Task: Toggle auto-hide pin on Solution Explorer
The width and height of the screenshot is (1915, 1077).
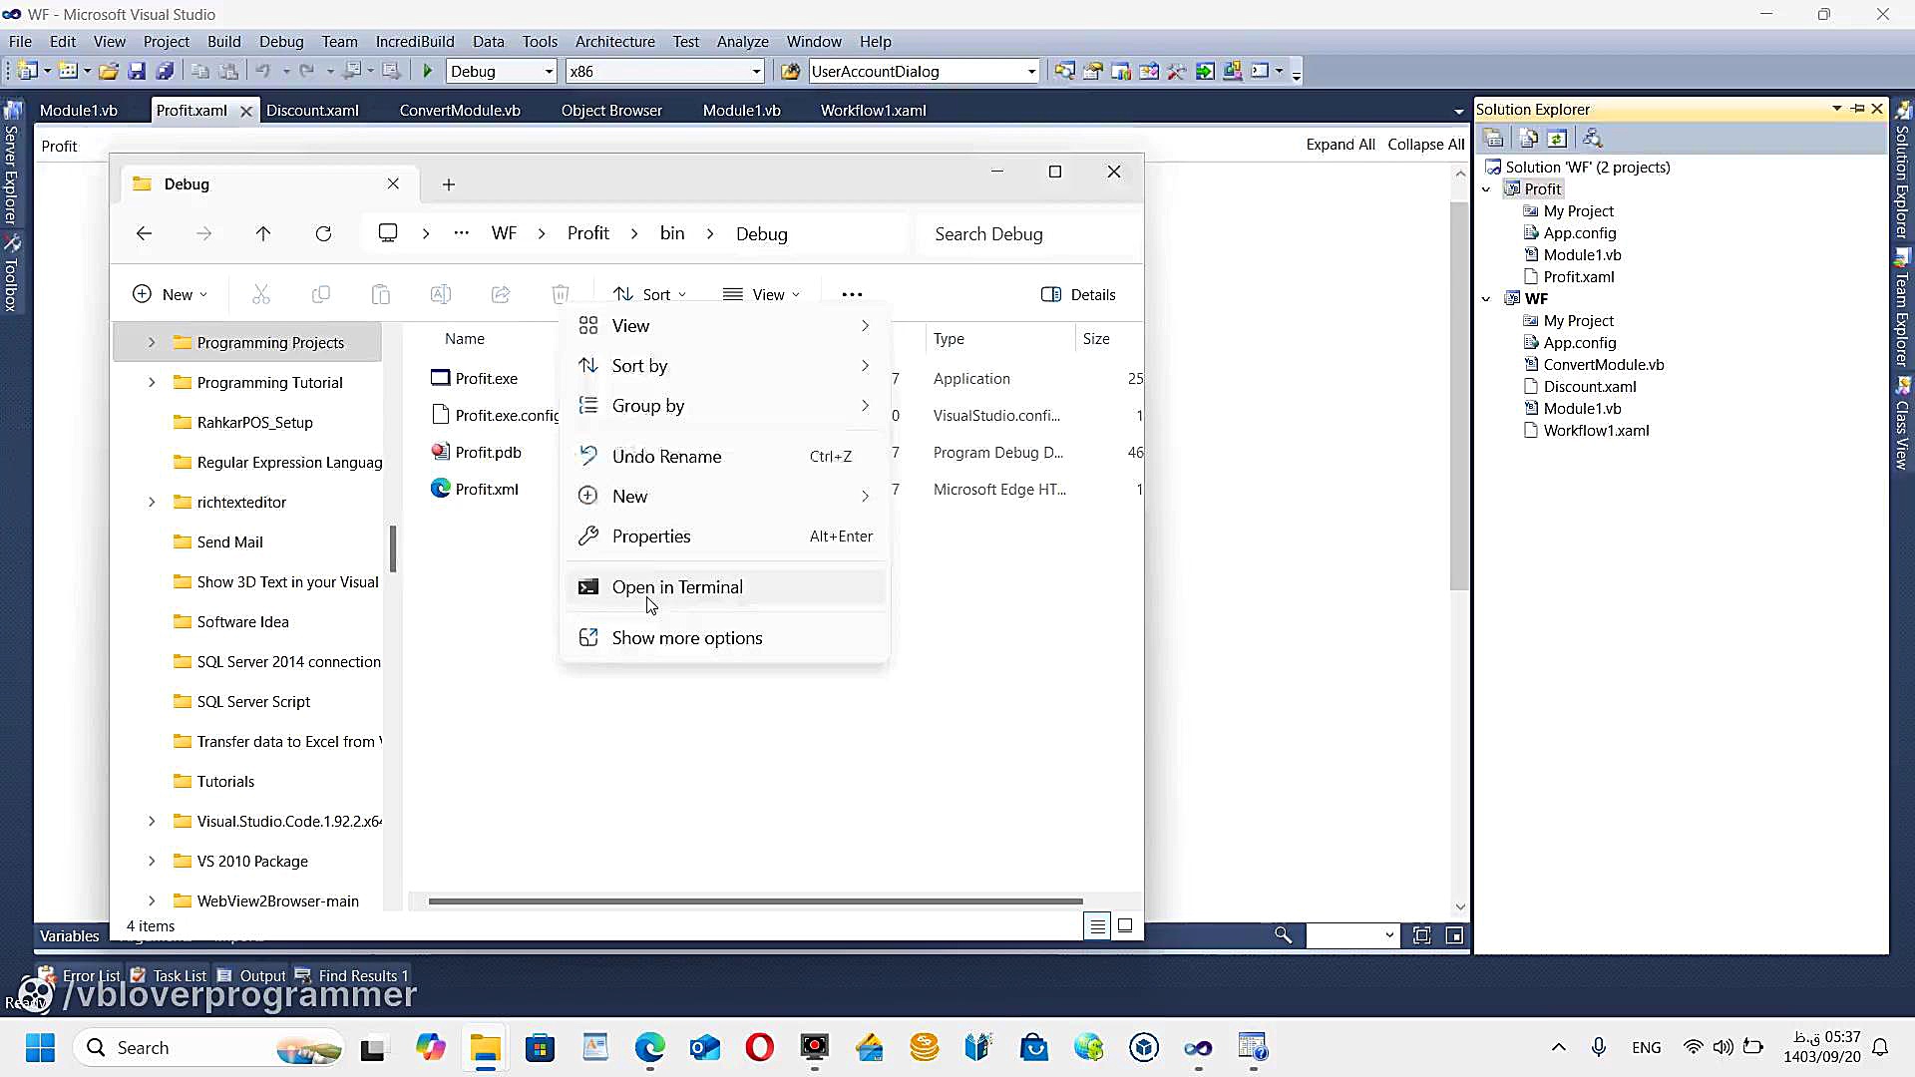Action: pyautogui.click(x=1857, y=109)
